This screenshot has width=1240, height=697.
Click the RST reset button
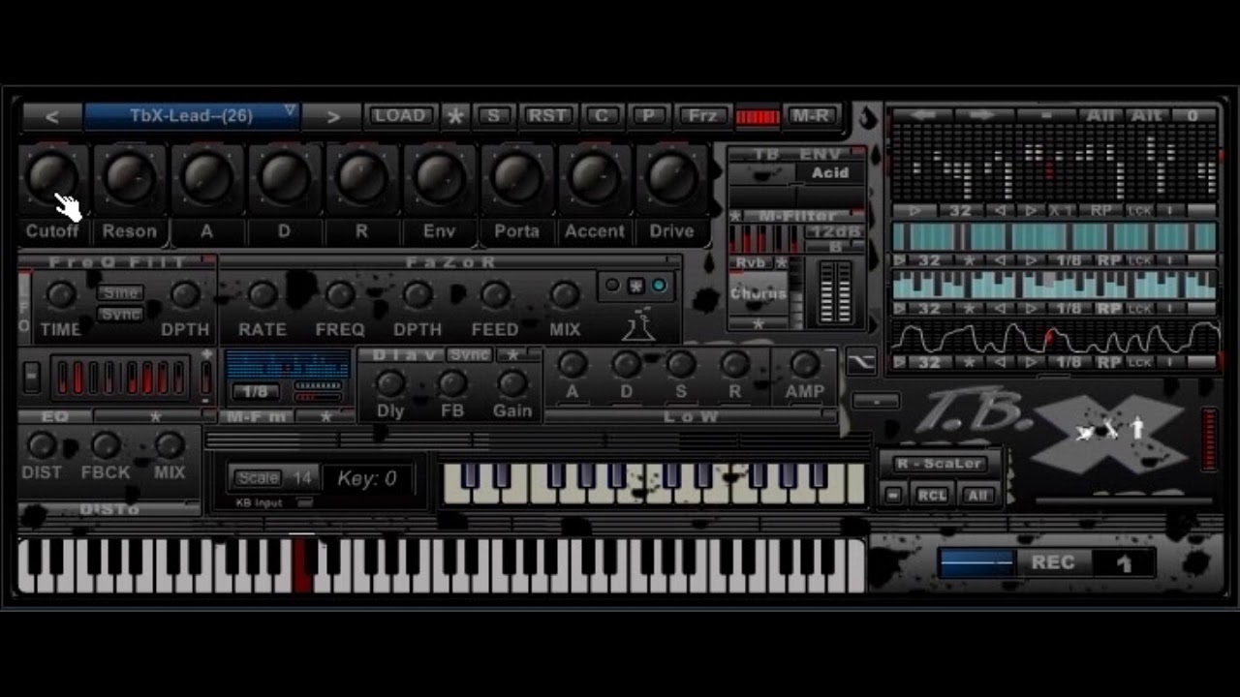coord(547,115)
